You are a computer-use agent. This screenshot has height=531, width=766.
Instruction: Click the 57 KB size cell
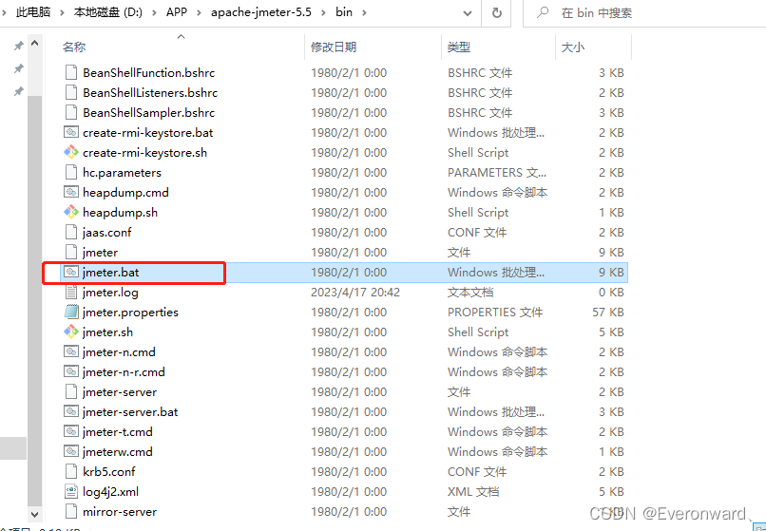[607, 313]
